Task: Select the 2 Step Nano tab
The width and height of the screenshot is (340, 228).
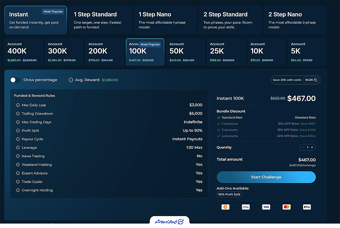Action: 295,20
